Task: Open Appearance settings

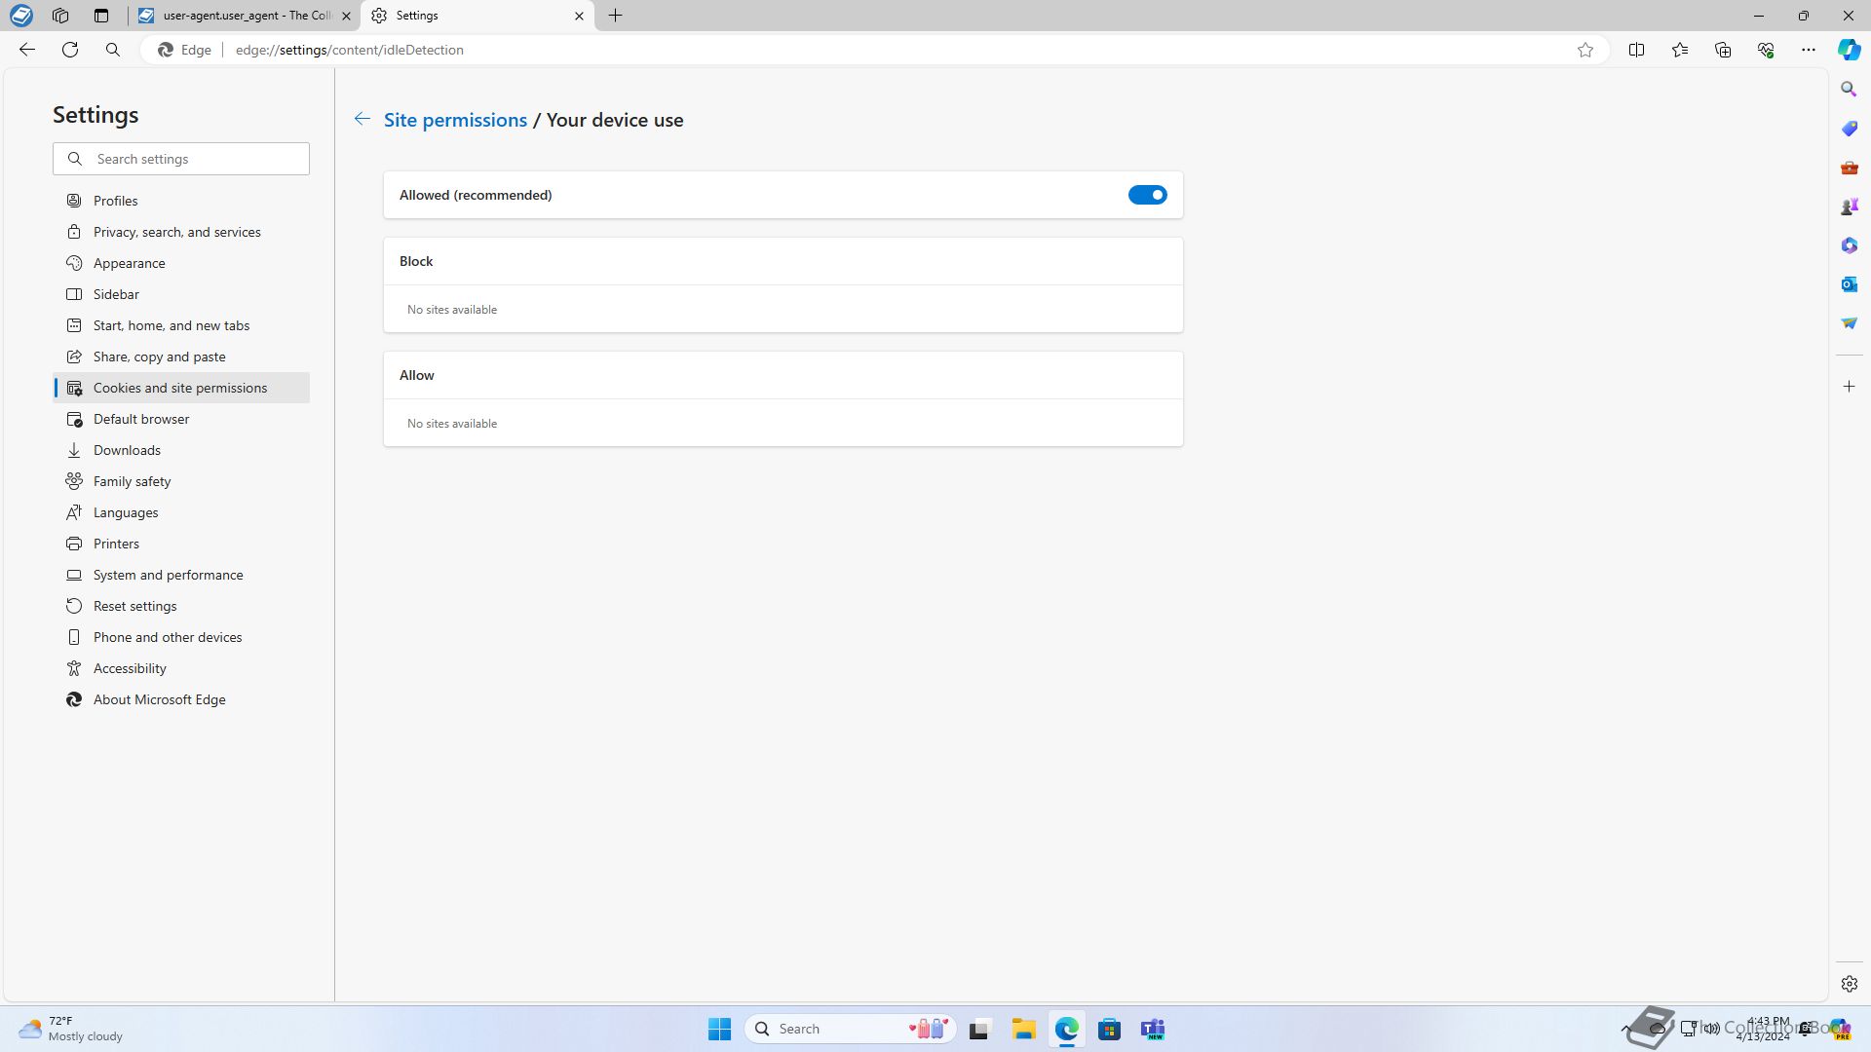Action: click(181, 263)
